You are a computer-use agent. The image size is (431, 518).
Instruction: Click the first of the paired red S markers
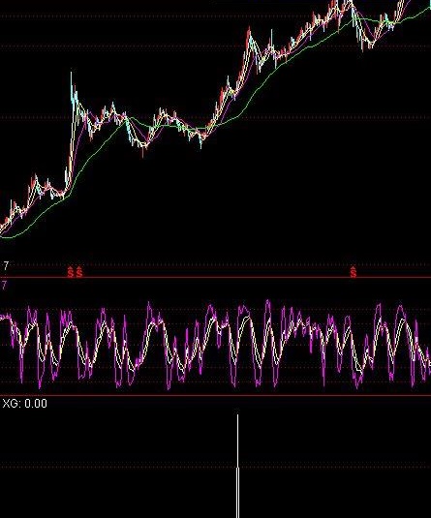[70, 272]
